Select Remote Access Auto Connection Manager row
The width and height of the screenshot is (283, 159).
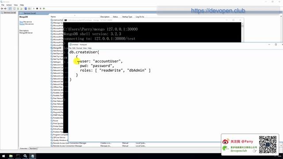(x=98, y=143)
